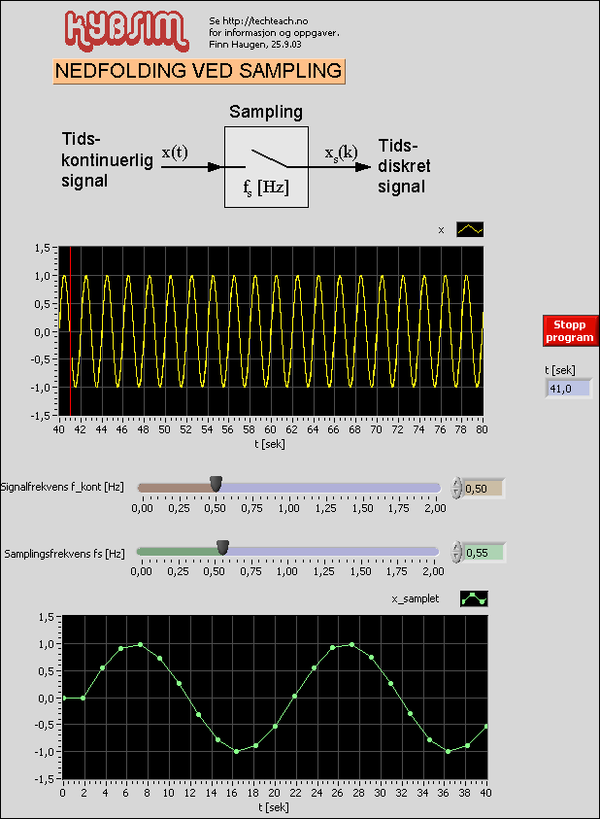Screen dimensions: 600x819
Task: Set Signalfrekvens slider to 1,50 on track
Action: click(362, 487)
